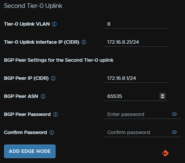Click the Confirm password input field
185x163 pixels.
138,133
